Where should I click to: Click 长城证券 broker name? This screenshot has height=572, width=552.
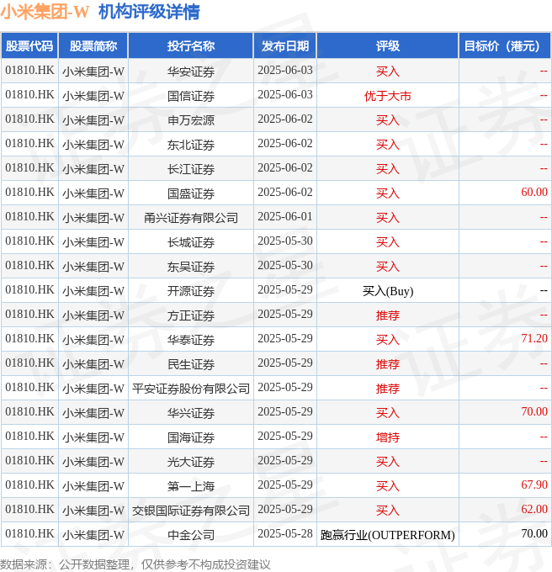click(191, 242)
